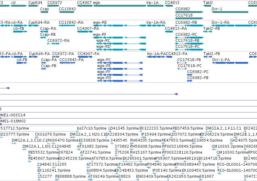257x181 pixels.
Task: Open transcript Dcr-1-RA
Action: (220, 22)
